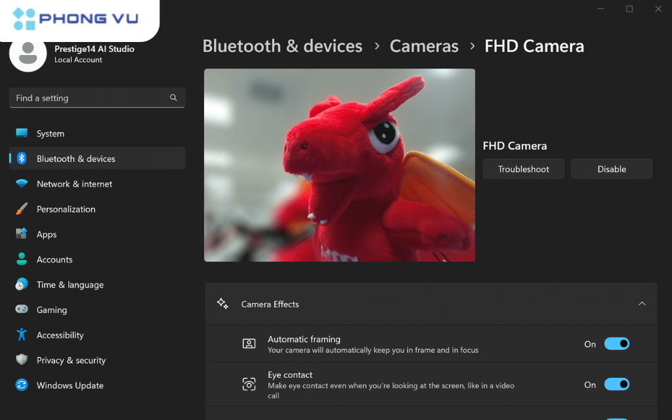672x420 pixels.
Task: Click the search magnifier in Find a setting
Action: tap(173, 97)
